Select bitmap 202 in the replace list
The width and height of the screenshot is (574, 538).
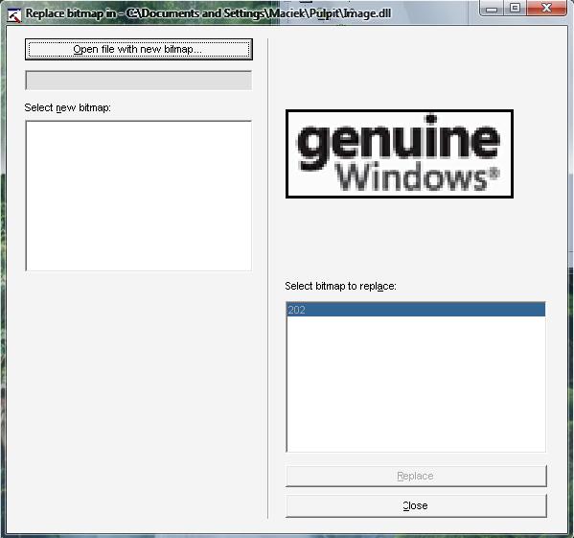click(416, 310)
